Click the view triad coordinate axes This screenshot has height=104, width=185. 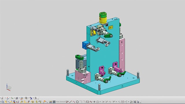(x=9, y=87)
